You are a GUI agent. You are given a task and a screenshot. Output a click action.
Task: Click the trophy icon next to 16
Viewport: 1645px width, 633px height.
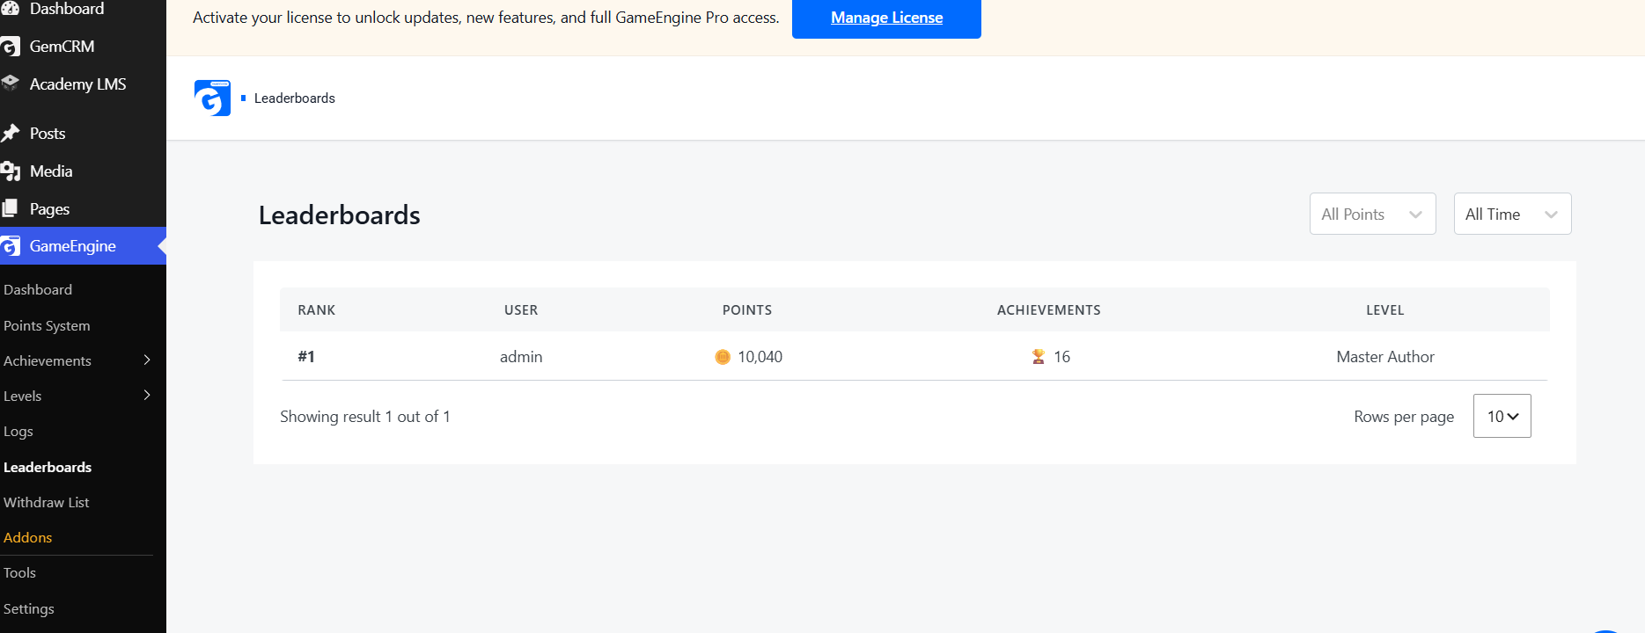click(x=1039, y=357)
